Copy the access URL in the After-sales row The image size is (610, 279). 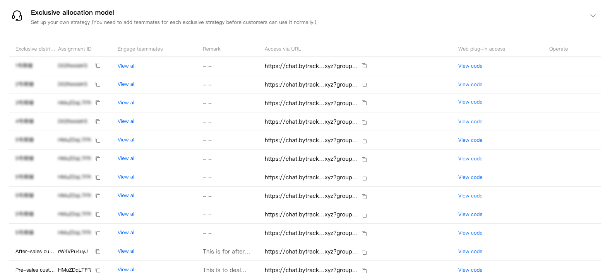(x=364, y=252)
